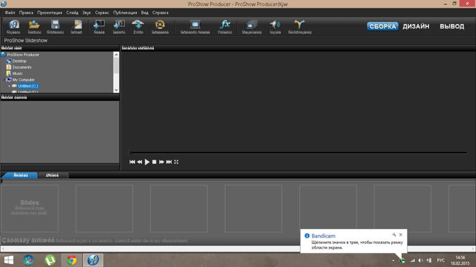Open Show Options from the toolbar
Viewport: 476px width, 267px height.
(252, 26)
